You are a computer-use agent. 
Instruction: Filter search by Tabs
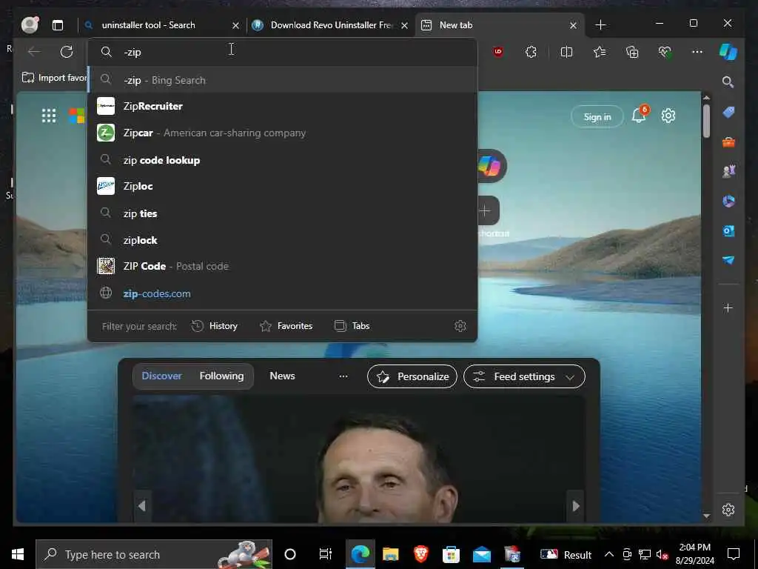352,326
